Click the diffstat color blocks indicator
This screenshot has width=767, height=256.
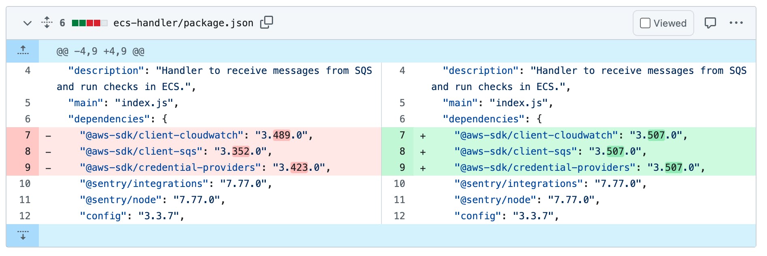pos(89,23)
